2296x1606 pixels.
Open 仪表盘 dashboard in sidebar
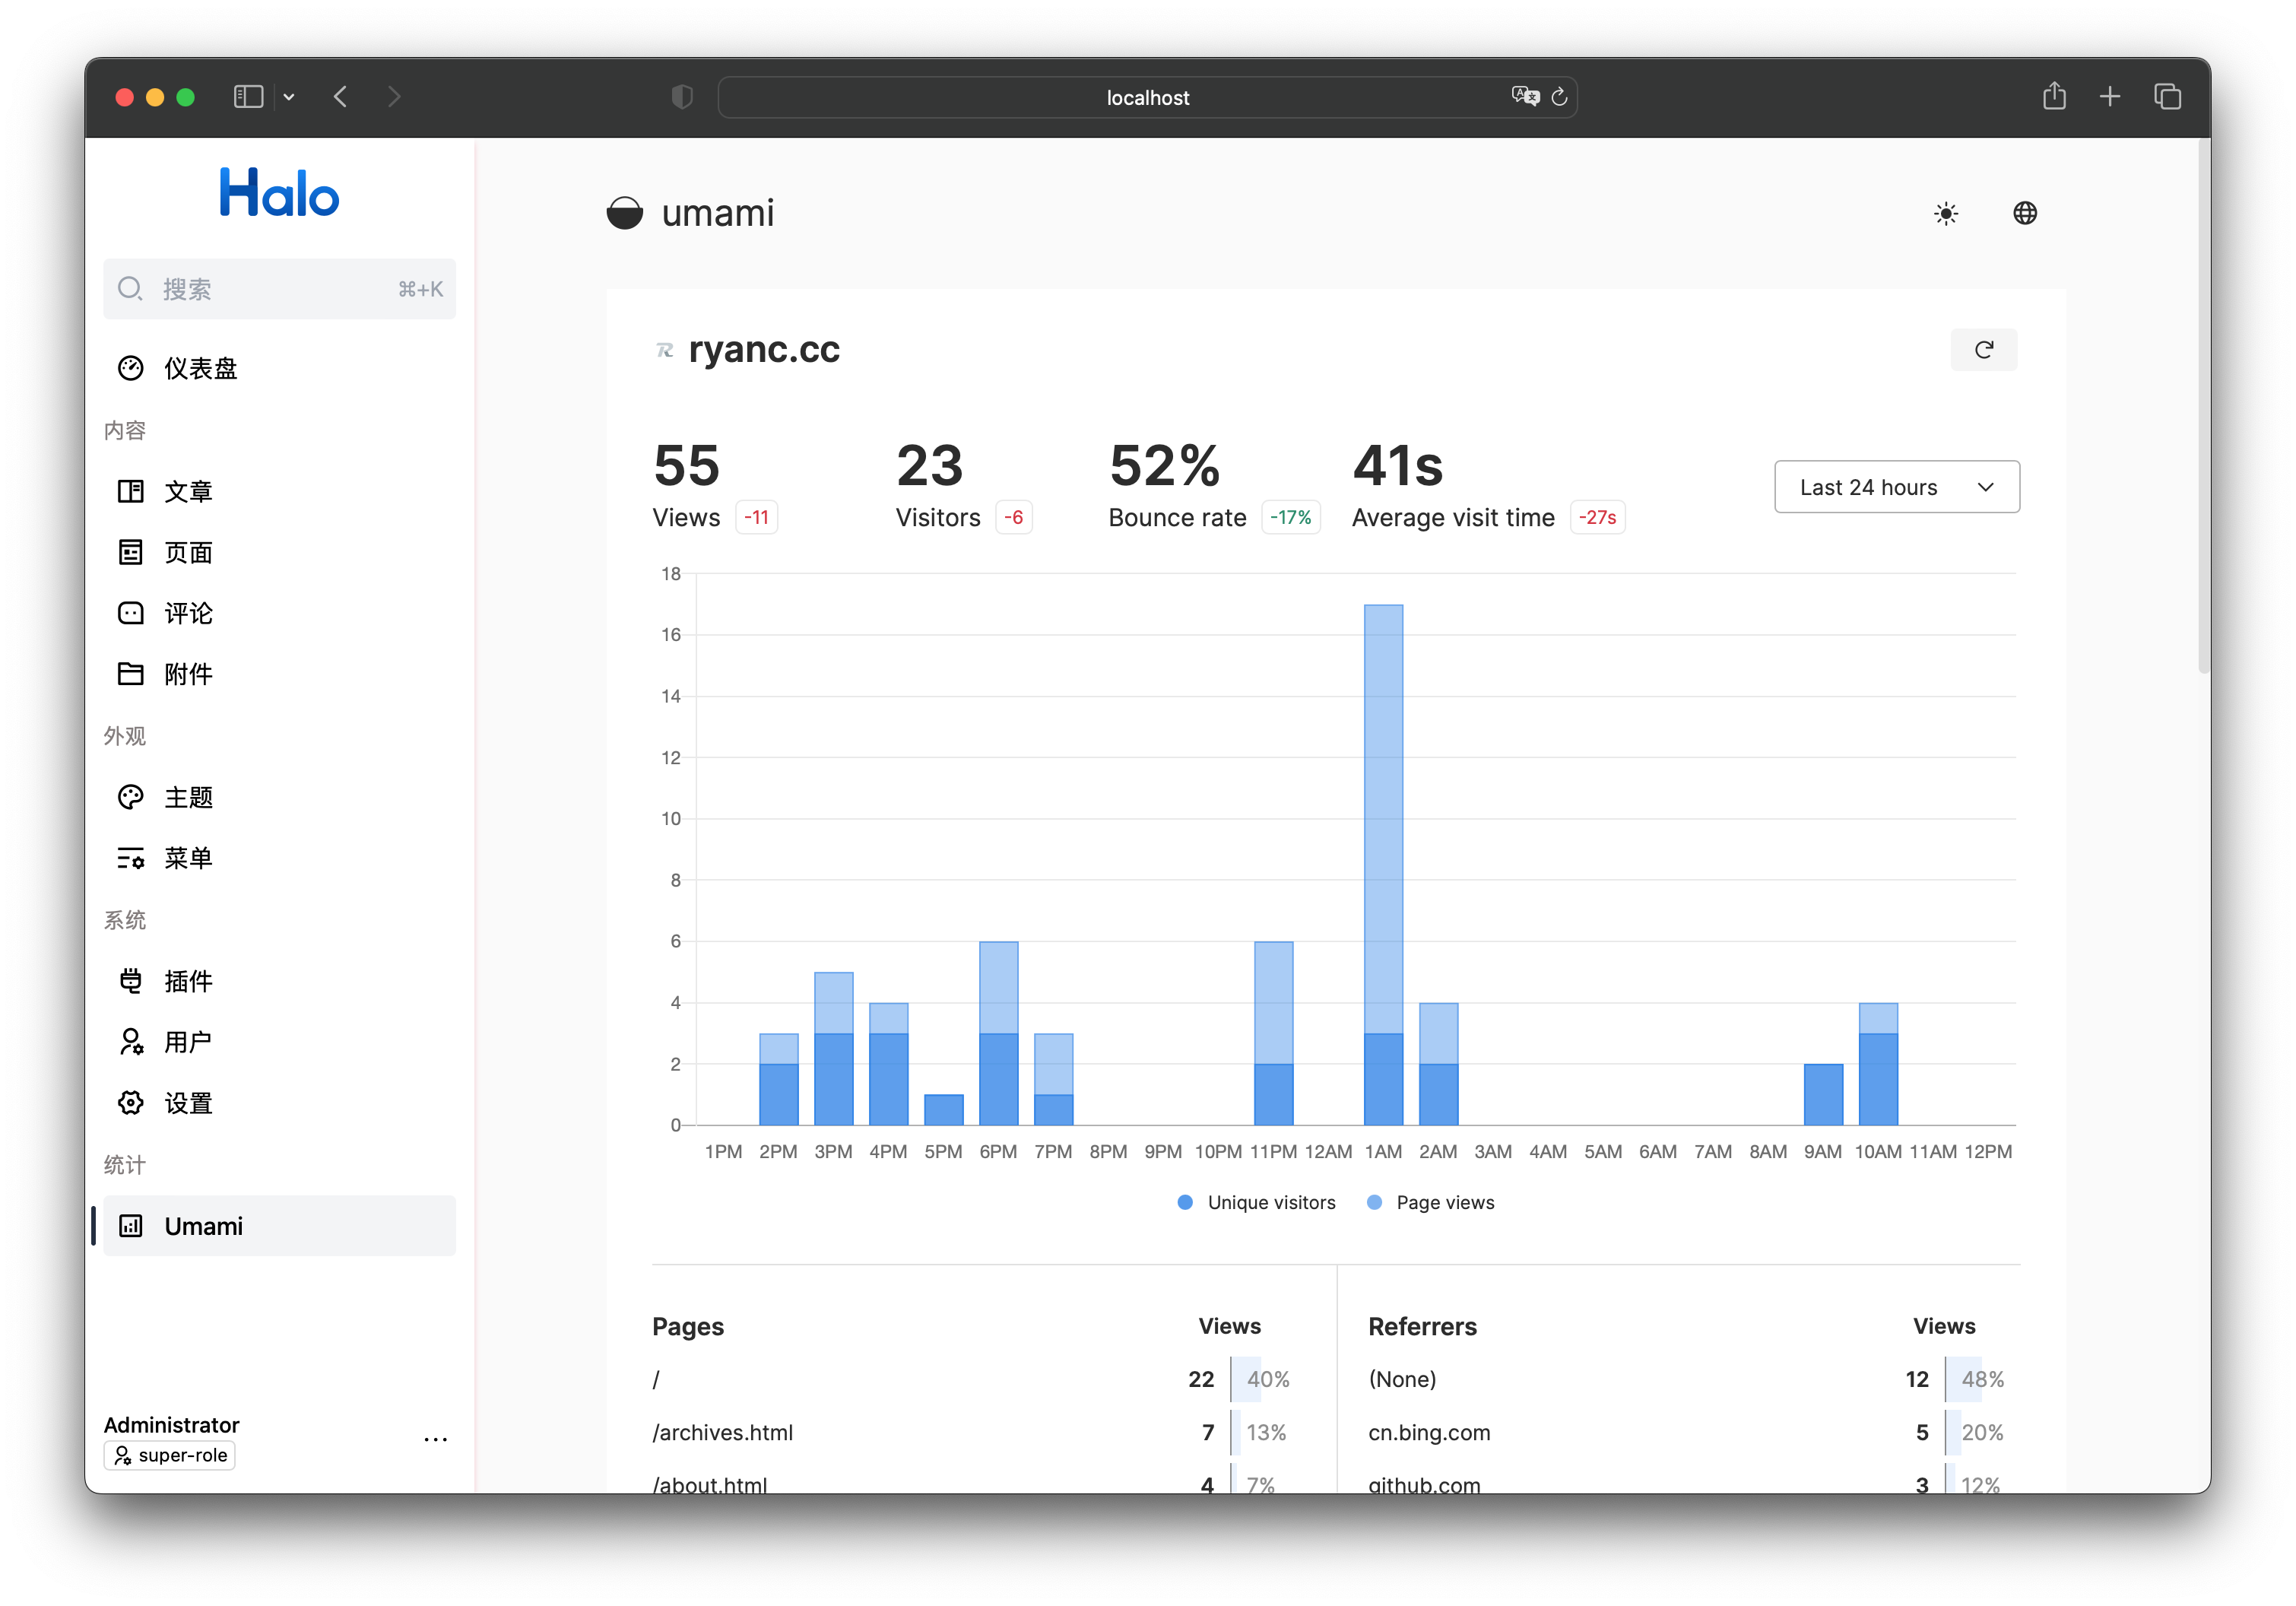point(200,368)
